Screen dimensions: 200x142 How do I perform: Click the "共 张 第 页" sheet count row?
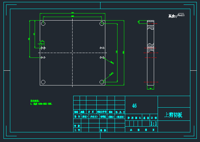pyautogui.click(x=142, y=130)
